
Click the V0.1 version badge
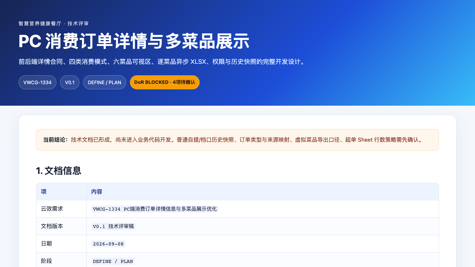70,82
